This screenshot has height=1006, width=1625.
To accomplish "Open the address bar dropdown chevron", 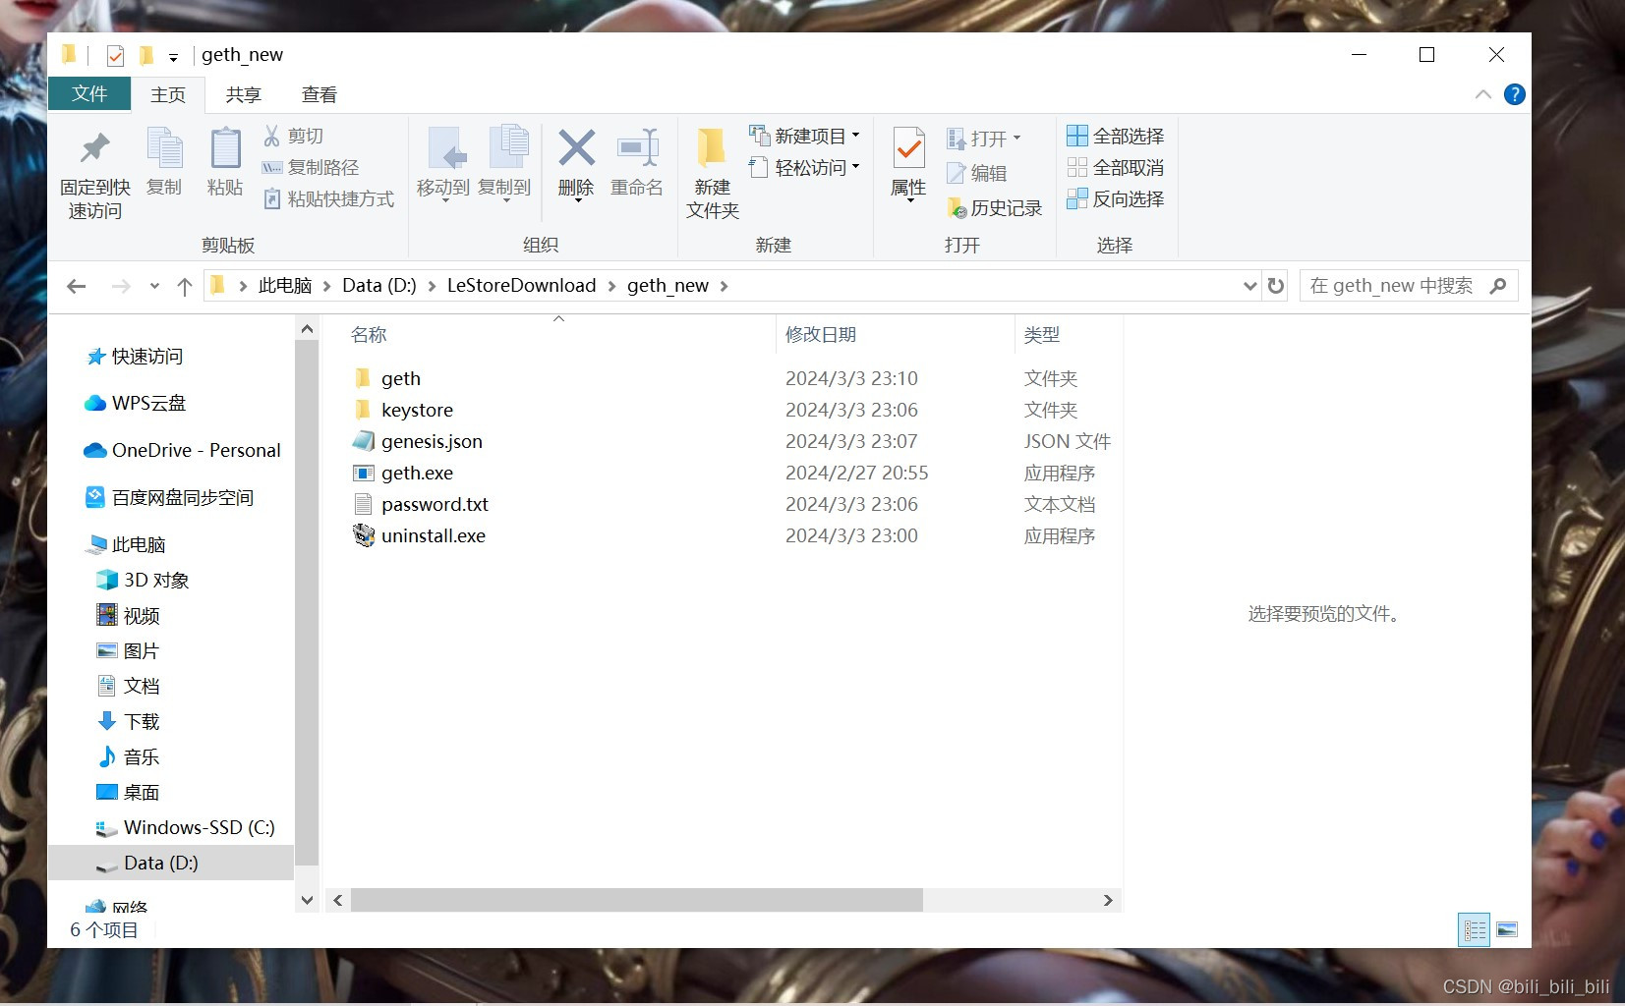I will point(1248,285).
